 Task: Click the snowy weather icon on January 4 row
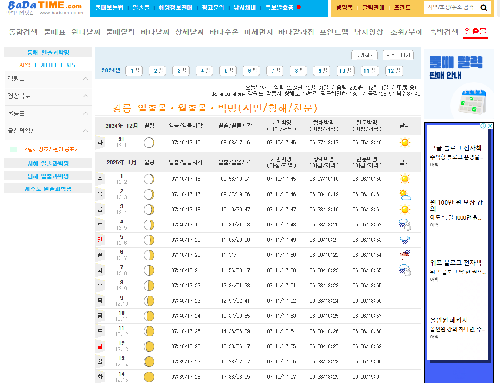pyautogui.click(x=405, y=224)
